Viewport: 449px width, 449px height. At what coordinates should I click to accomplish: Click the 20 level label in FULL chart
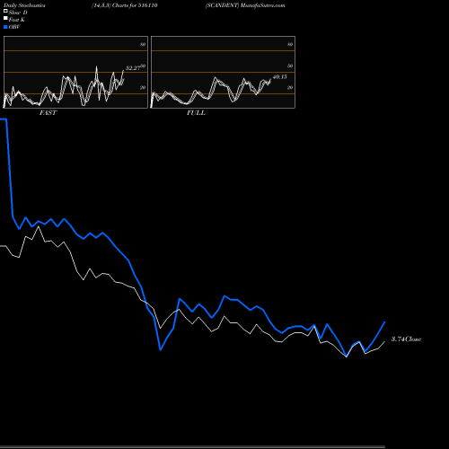click(290, 87)
